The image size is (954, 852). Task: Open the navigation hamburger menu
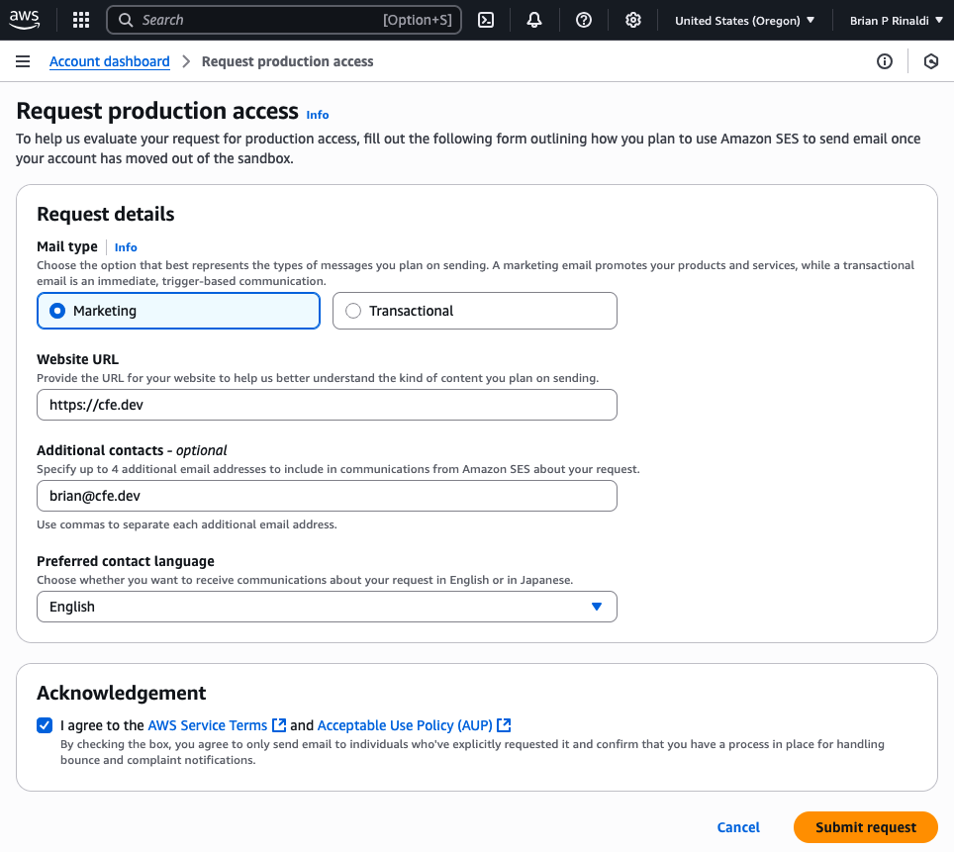(23, 60)
